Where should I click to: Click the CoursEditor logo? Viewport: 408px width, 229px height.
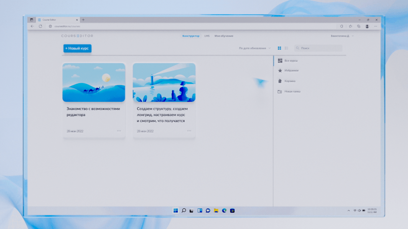point(77,36)
